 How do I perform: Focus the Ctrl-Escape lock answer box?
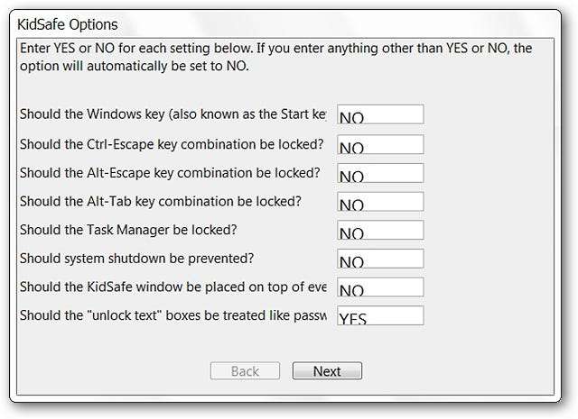tap(379, 144)
